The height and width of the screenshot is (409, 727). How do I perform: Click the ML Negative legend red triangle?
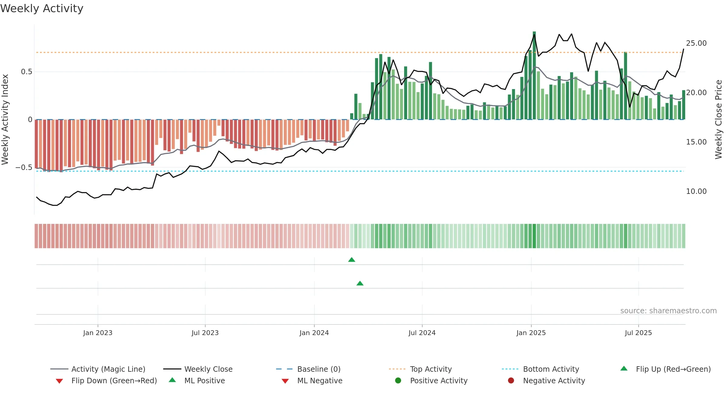(285, 381)
